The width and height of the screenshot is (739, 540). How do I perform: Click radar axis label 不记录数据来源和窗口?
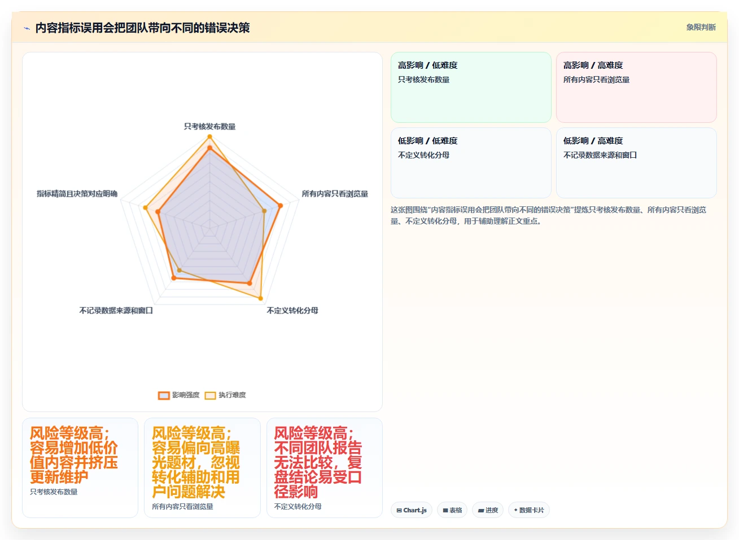click(116, 311)
